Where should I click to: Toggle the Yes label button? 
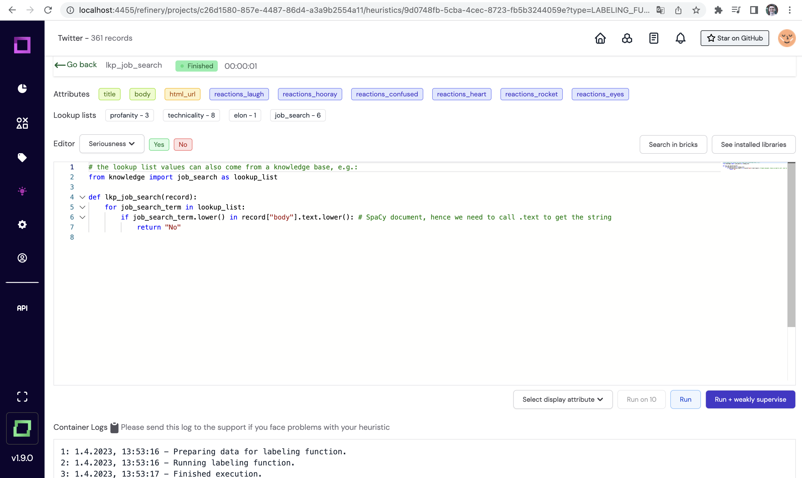[x=159, y=144]
